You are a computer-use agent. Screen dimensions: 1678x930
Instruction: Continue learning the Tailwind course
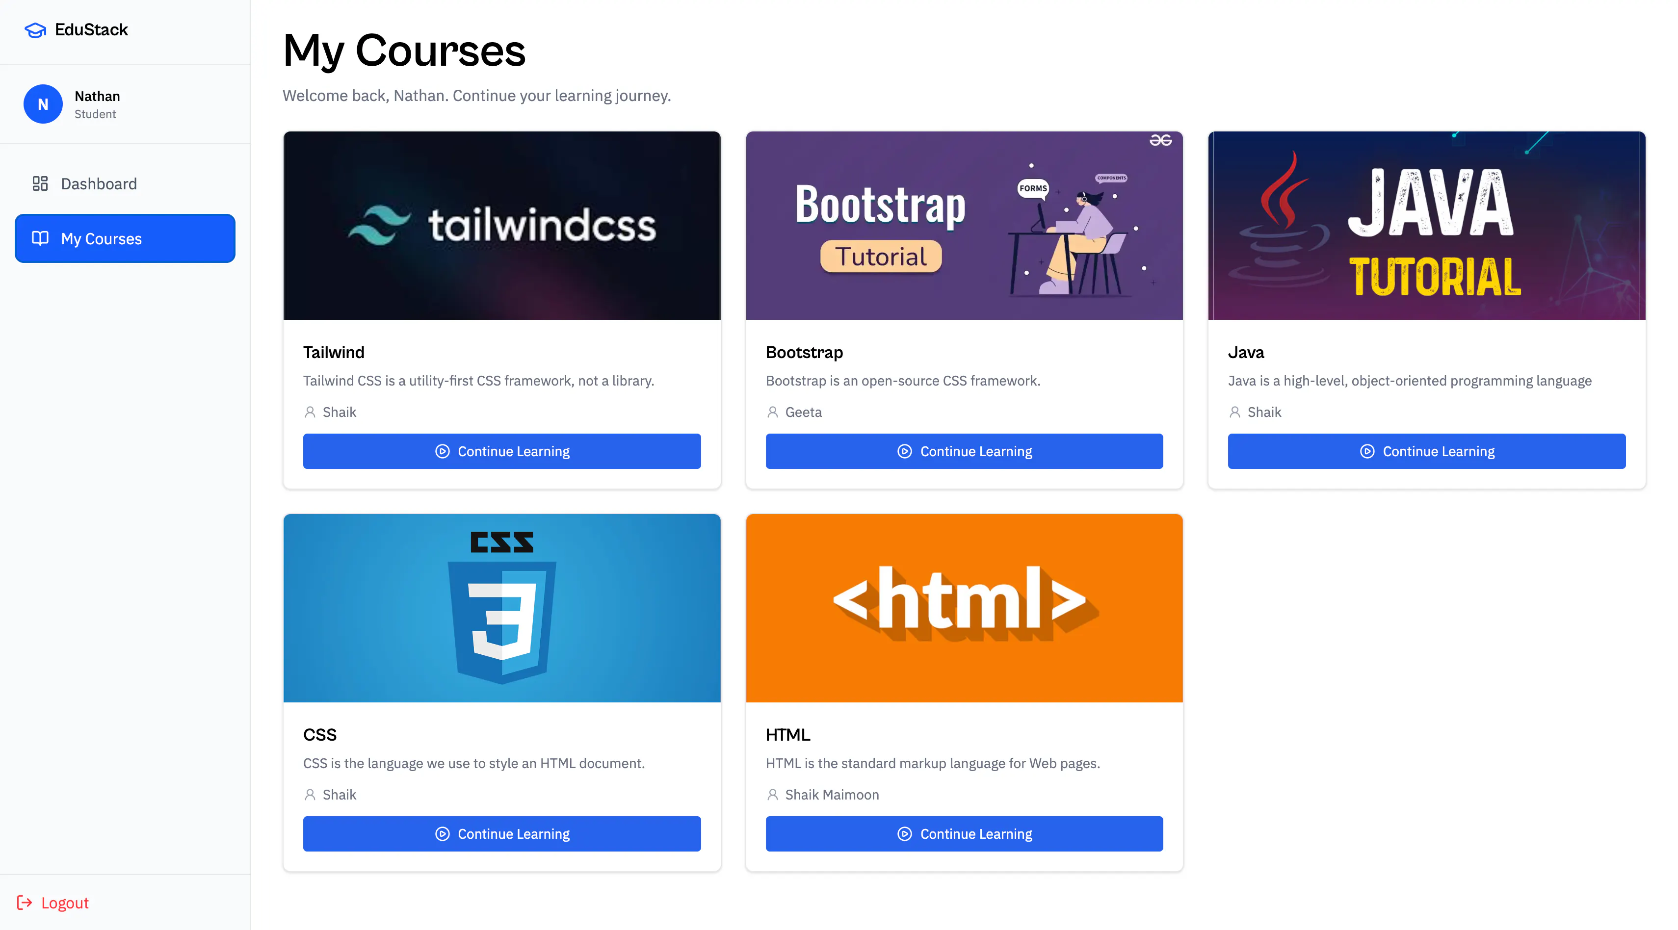click(501, 451)
